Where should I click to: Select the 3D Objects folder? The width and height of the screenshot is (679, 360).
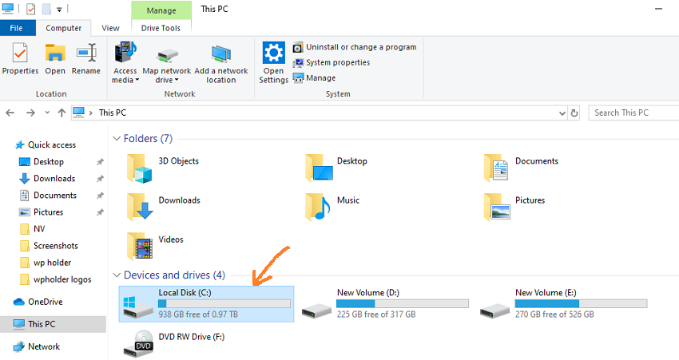pyautogui.click(x=163, y=168)
